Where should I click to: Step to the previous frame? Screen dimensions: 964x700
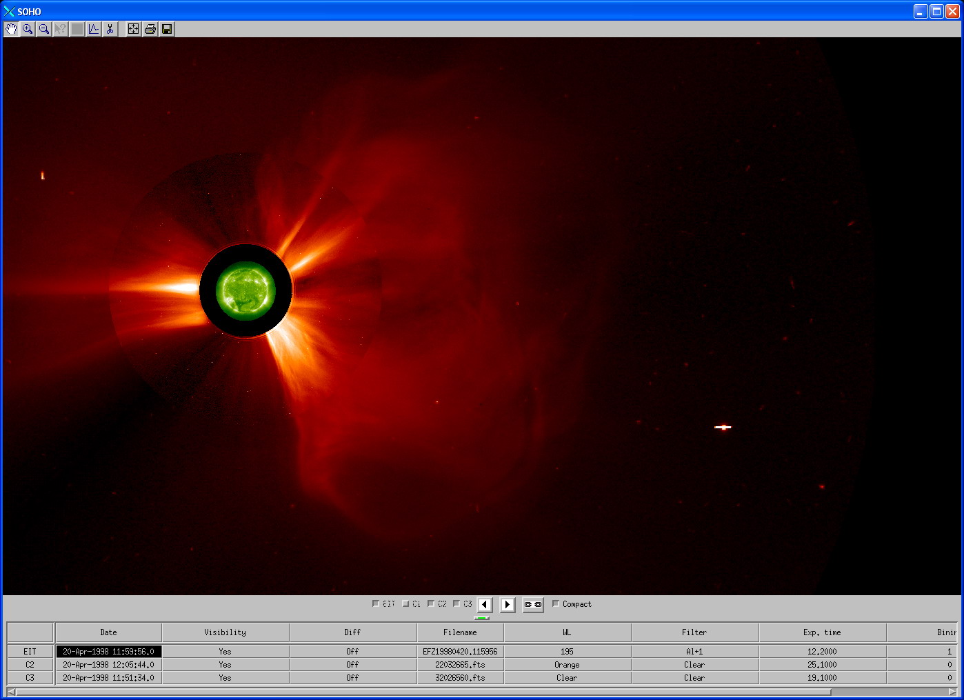click(x=485, y=605)
